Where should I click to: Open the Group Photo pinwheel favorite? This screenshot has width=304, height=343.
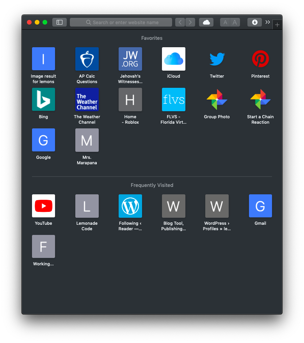[217, 100]
